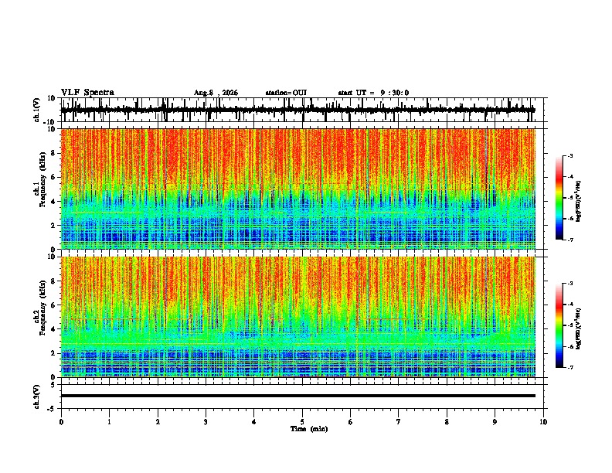Click the ch.1 colorbar next to the upper spectrogram
The width and height of the screenshot is (612, 473).
click(x=559, y=198)
